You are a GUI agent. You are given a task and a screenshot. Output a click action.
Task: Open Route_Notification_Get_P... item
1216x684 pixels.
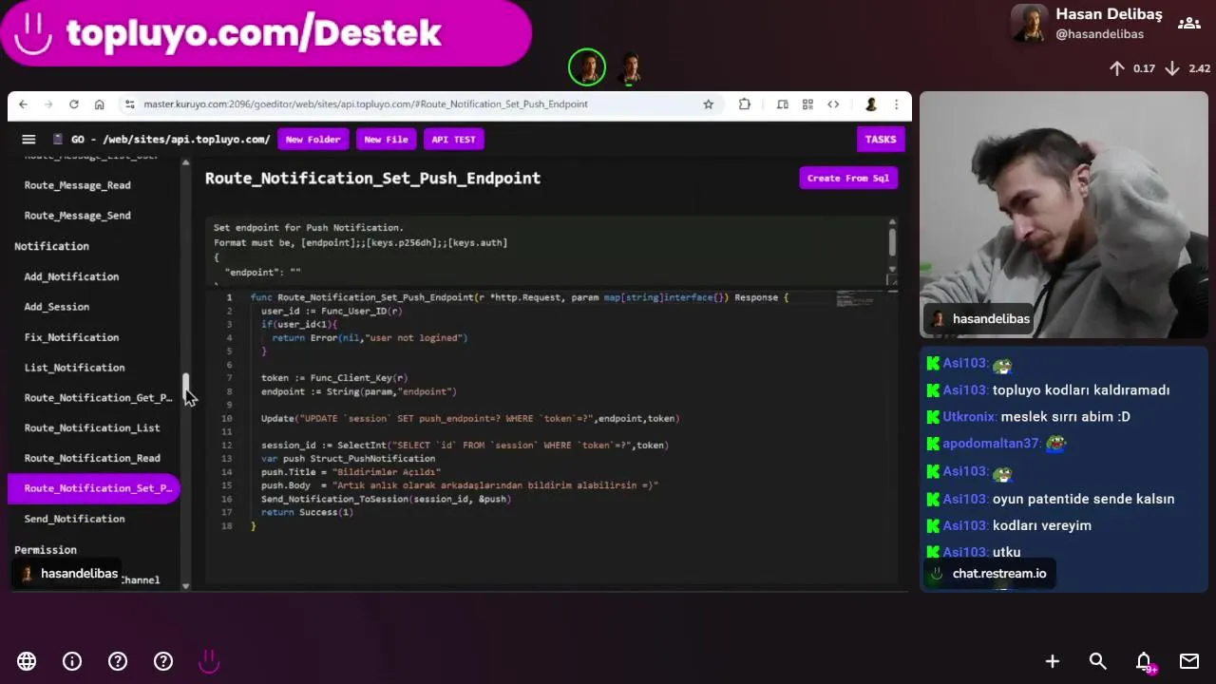[98, 398]
